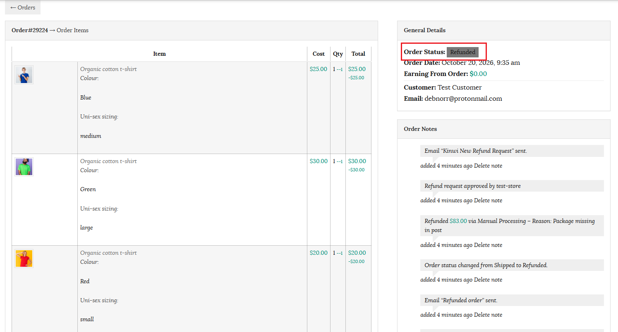Delete the 'Refund request approved' note

click(488, 200)
